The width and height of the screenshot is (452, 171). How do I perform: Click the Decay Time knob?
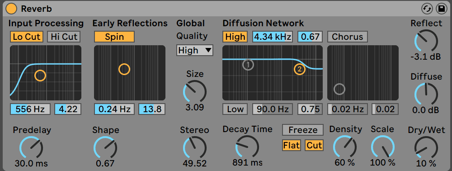(x=247, y=147)
